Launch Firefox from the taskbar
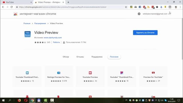183x103 pixels. coord(19,100)
